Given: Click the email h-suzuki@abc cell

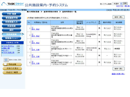Looking at the screenshot, I should pos(91,35).
